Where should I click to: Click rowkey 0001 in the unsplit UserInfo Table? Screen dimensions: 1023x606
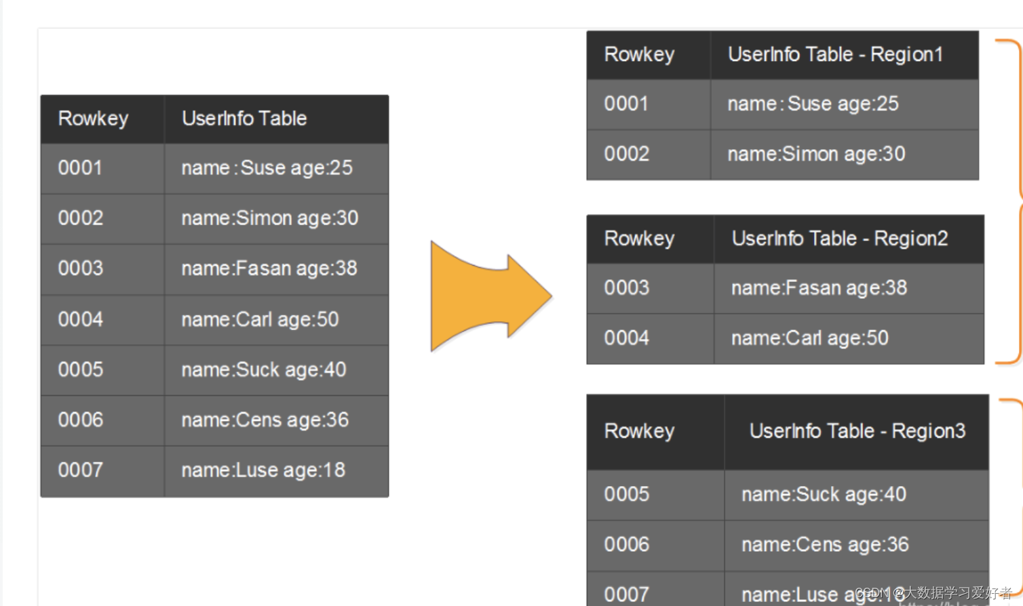[80, 168]
